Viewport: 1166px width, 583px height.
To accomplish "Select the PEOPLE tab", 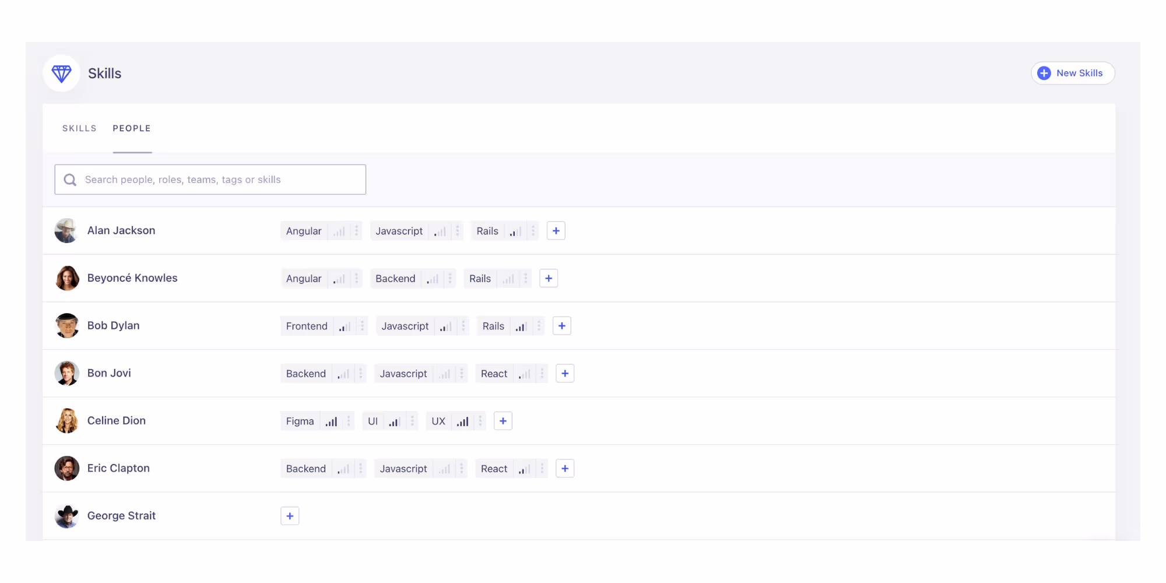I will pos(132,128).
